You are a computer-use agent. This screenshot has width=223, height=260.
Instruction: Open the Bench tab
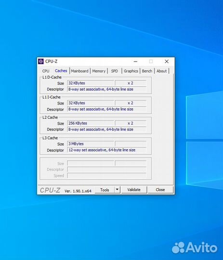tap(147, 71)
